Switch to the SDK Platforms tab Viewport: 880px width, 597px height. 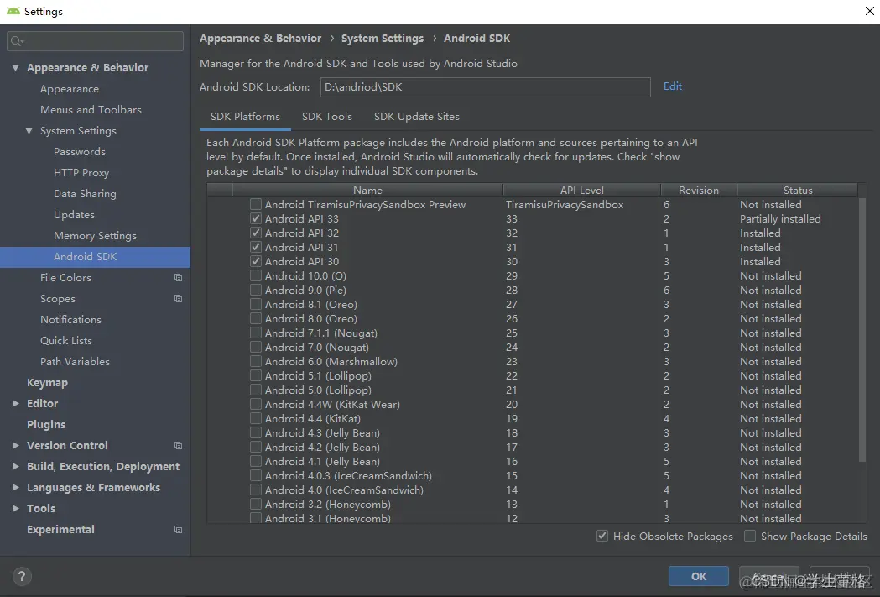(245, 116)
